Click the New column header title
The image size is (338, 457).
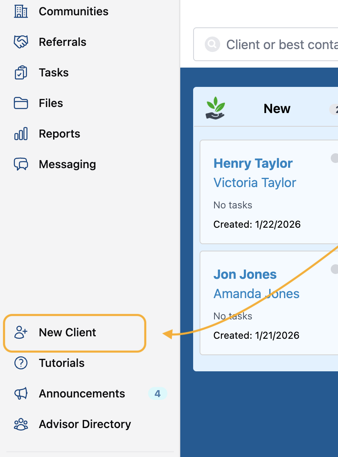(277, 109)
